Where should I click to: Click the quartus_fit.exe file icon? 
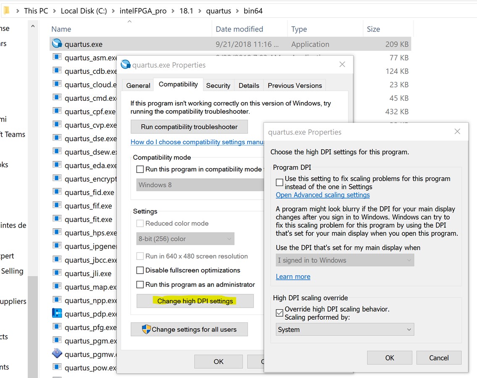(57, 219)
